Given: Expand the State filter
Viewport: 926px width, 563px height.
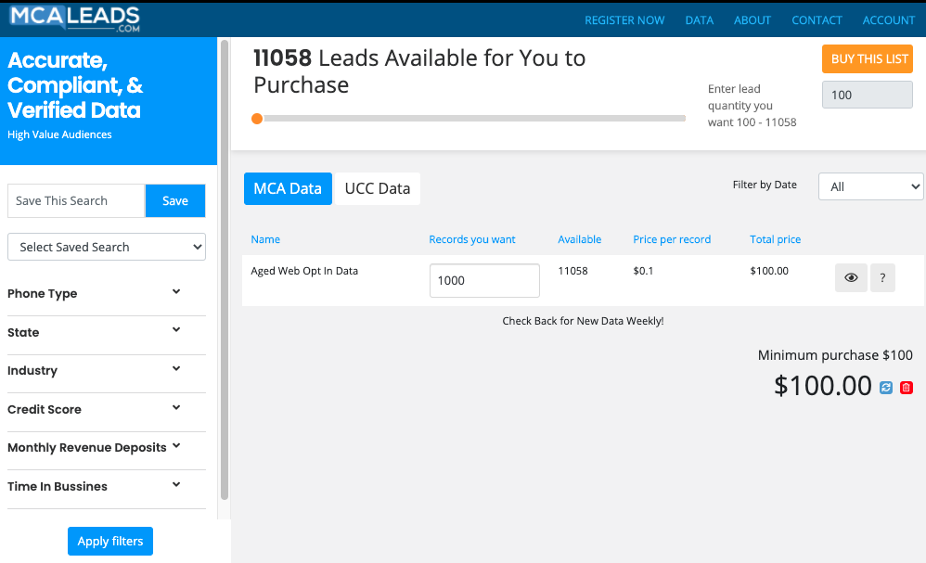Looking at the screenshot, I should pyautogui.click(x=107, y=332).
